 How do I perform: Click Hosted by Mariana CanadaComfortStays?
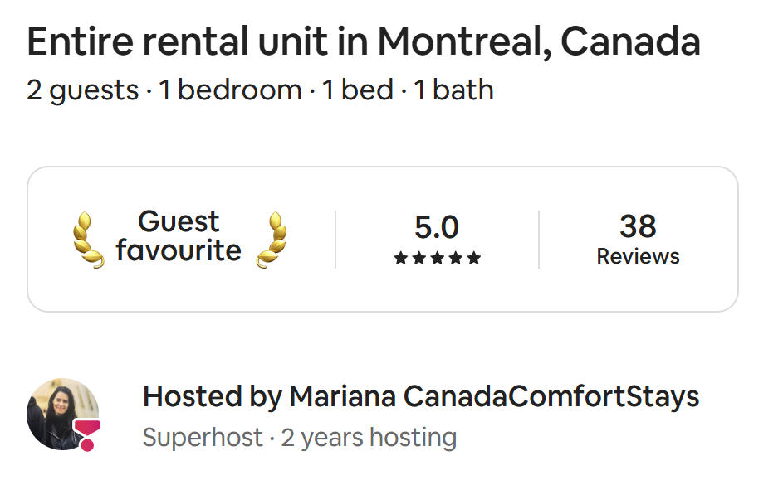420,397
